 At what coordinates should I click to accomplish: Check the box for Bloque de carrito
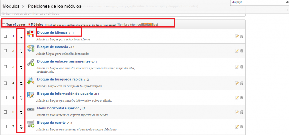click(5, 126)
